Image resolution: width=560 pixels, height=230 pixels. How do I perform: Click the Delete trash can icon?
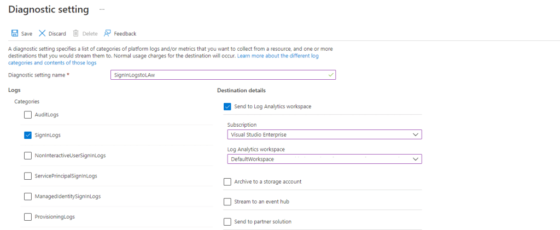click(76, 33)
